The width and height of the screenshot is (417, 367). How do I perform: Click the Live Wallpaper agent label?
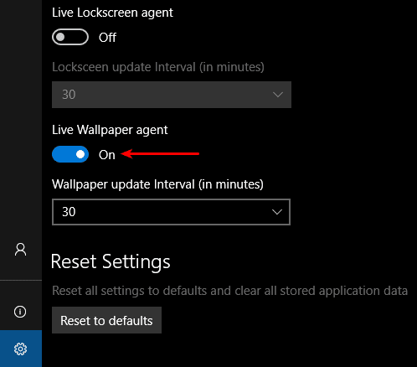click(x=110, y=130)
